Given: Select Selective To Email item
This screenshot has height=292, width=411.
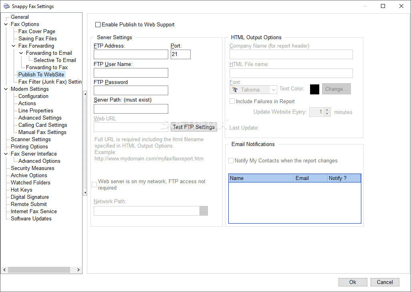Looking at the screenshot, I should (55, 60).
